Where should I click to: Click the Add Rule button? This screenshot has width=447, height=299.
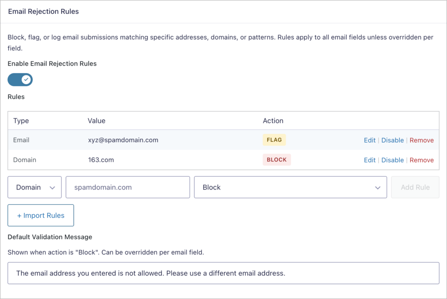coord(415,187)
